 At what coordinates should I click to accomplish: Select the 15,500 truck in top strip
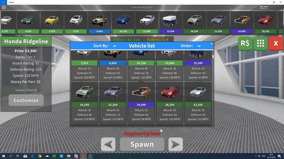tap(170, 23)
